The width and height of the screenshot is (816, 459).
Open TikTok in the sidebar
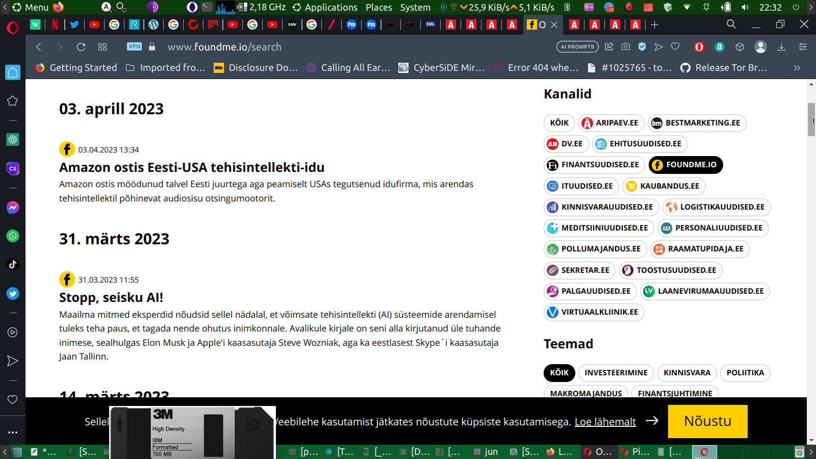(x=13, y=265)
